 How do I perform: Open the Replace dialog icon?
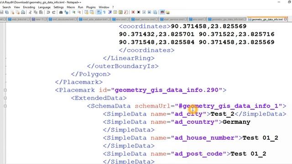tap(66, 12)
